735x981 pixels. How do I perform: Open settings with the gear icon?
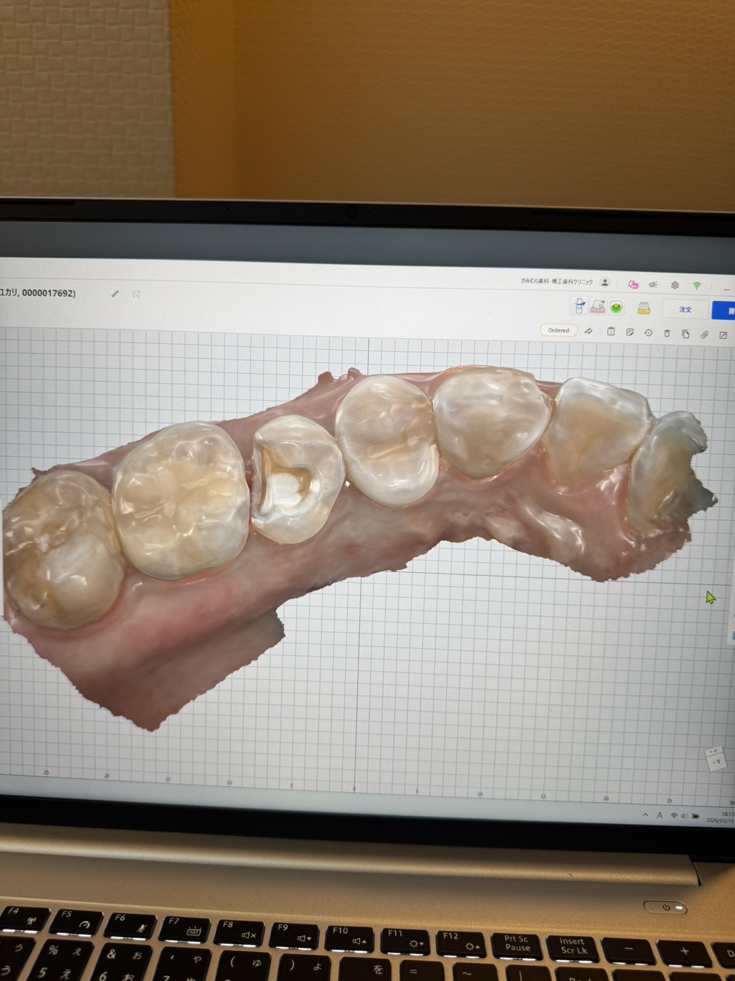(675, 285)
